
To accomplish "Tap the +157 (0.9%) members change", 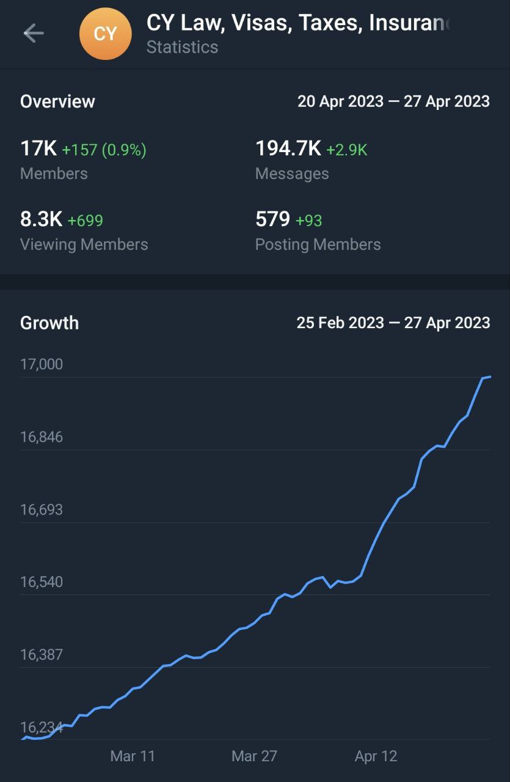I will tap(104, 150).
